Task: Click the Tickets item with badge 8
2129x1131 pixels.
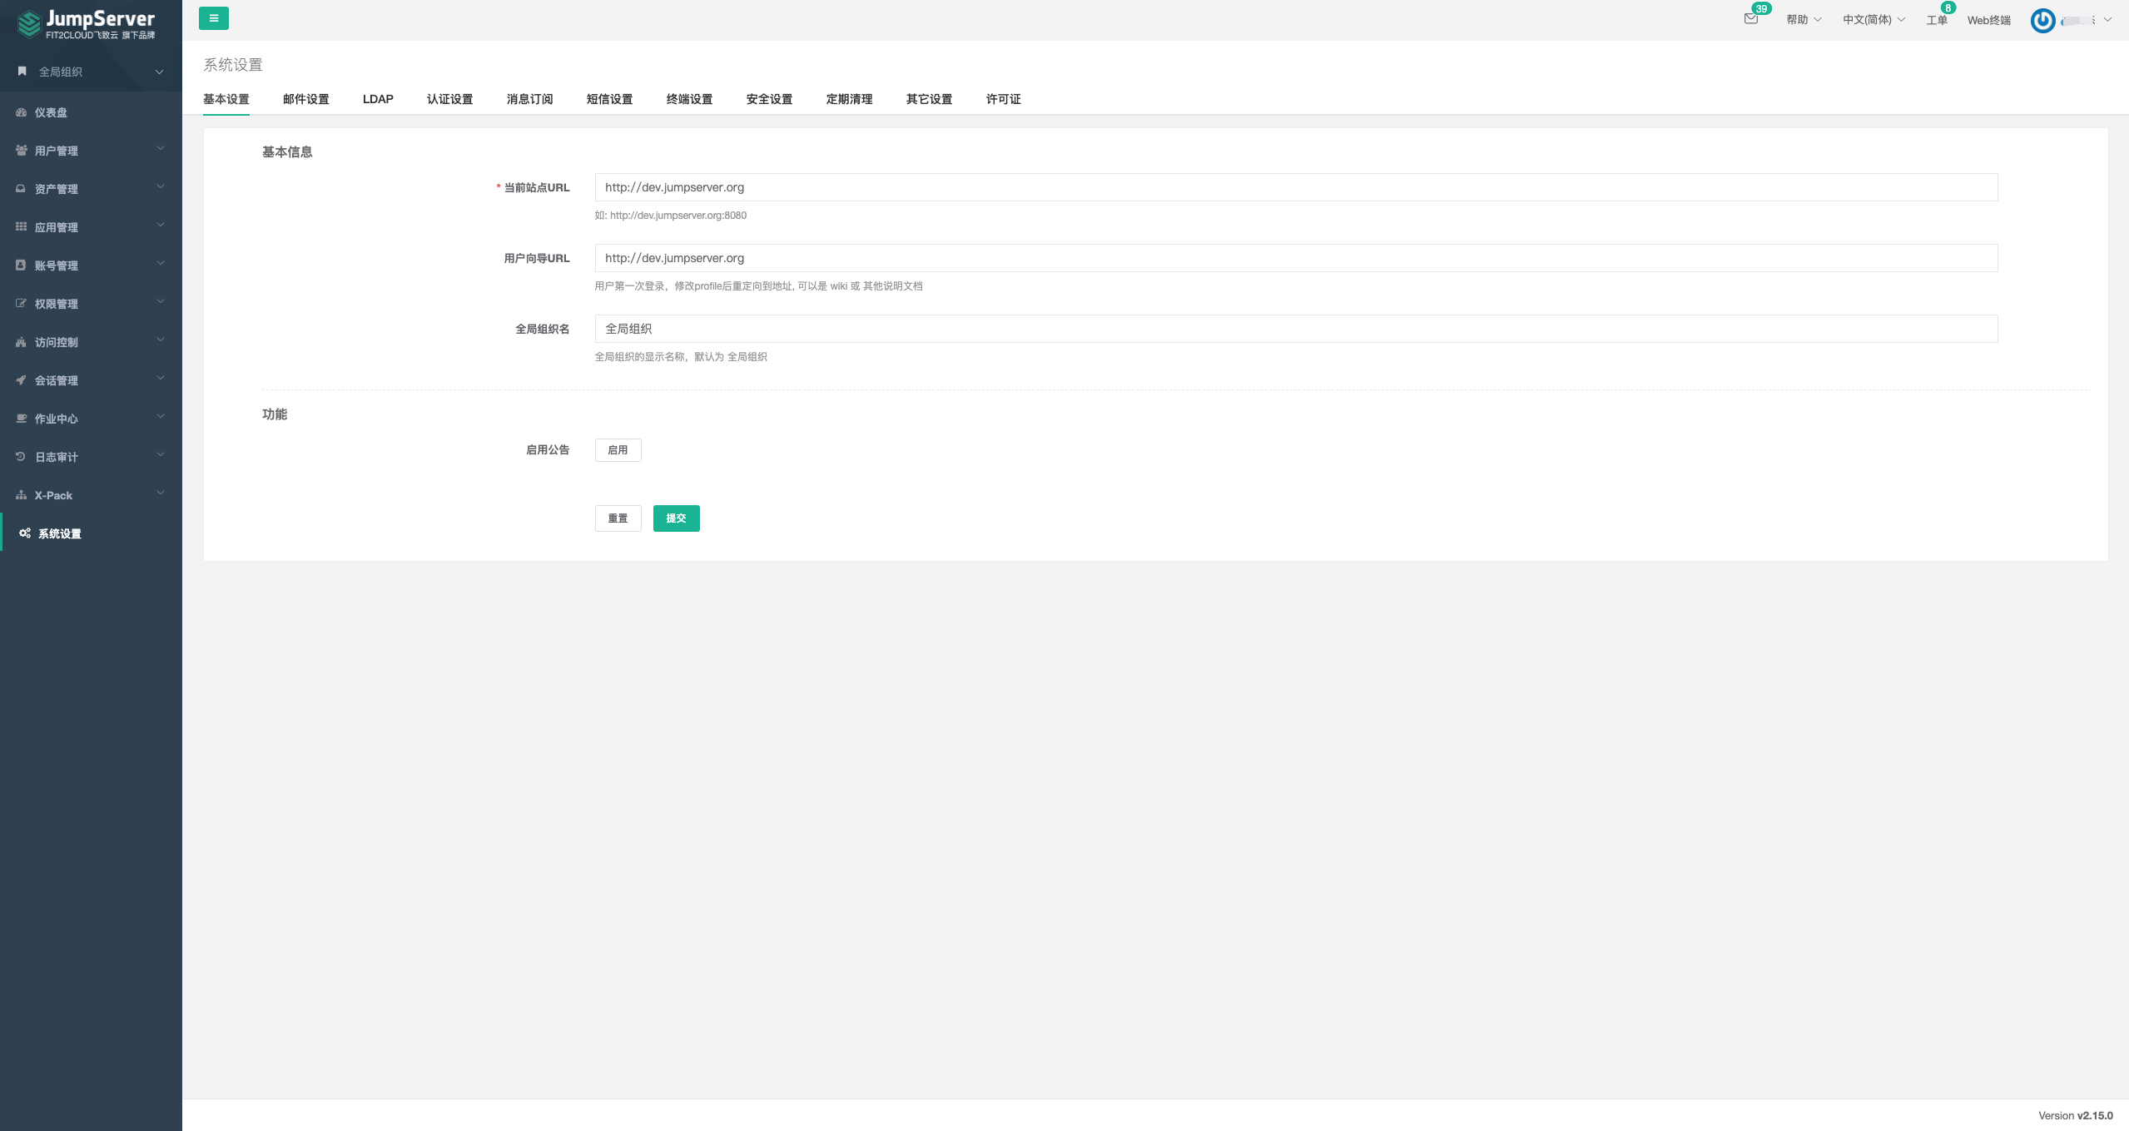Action: pos(1937,20)
